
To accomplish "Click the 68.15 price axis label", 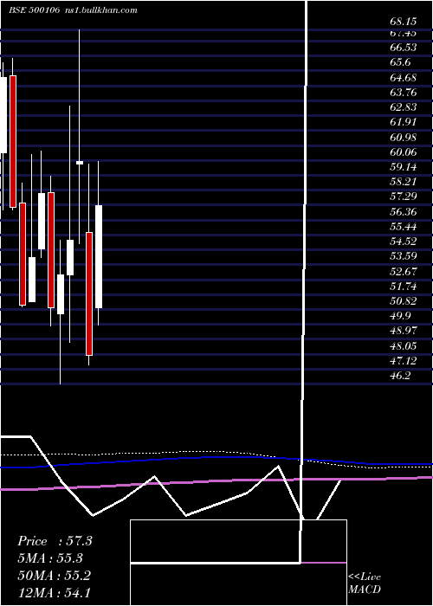I will coord(404,22).
